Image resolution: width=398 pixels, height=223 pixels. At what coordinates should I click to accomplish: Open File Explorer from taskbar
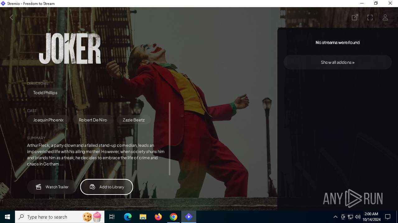point(143,217)
